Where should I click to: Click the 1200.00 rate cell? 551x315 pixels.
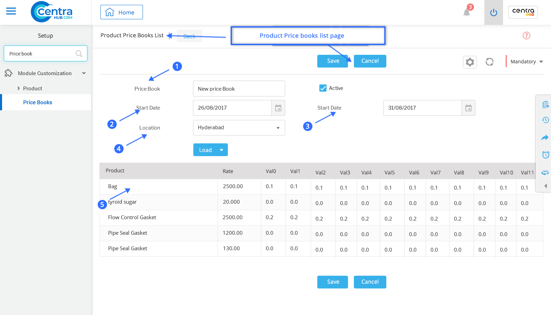(x=232, y=233)
